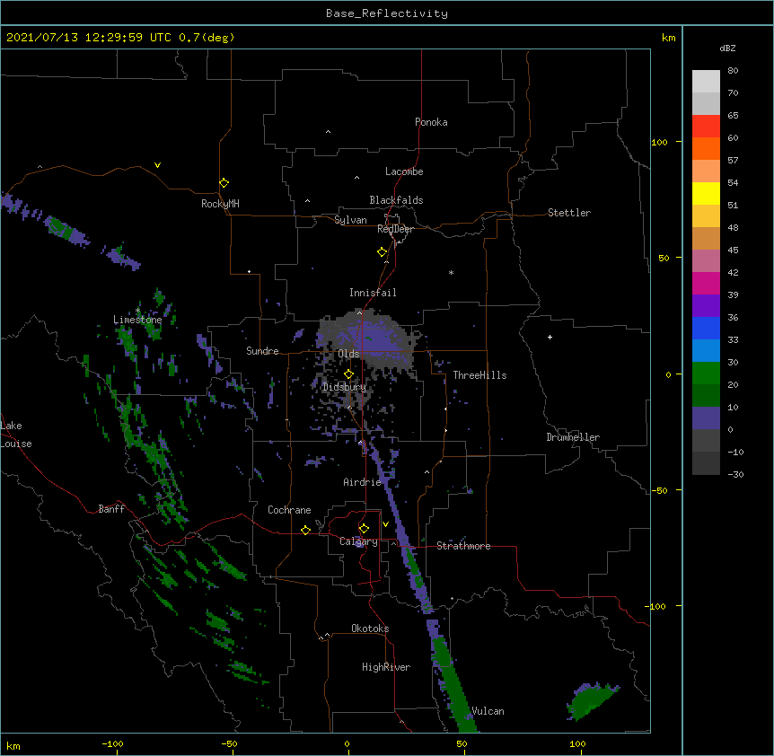Click the RockyMH label
774x756 pixels.
pos(220,204)
